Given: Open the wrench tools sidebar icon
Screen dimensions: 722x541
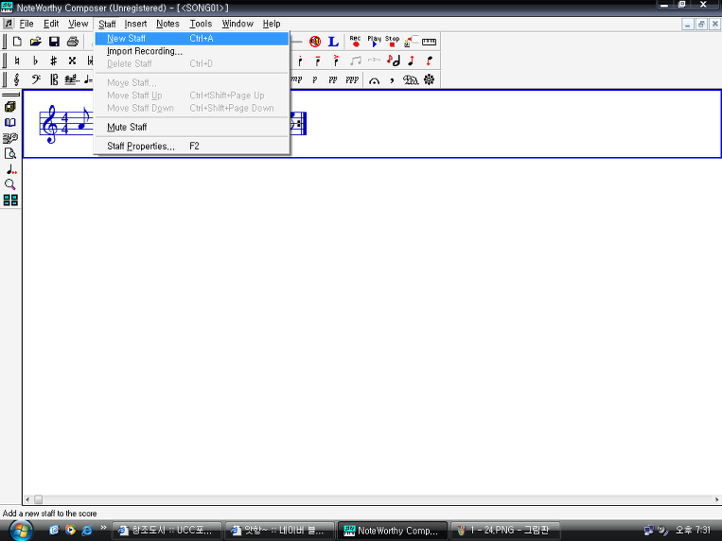Looking at the screenshot, I should tap(10, 138).
